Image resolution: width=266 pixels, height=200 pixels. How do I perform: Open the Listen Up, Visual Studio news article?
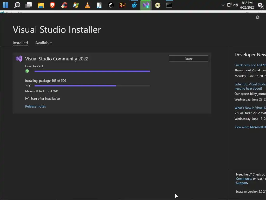pyautogui.click(x=250, y=86)
